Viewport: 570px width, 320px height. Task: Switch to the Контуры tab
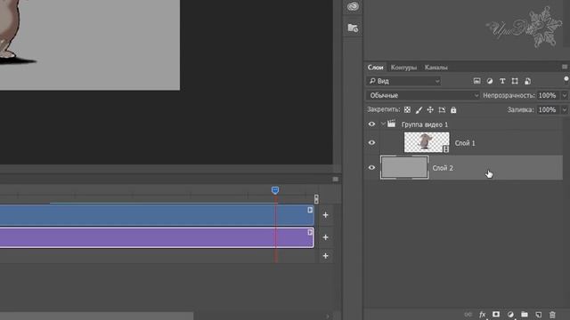click(403, 68)
